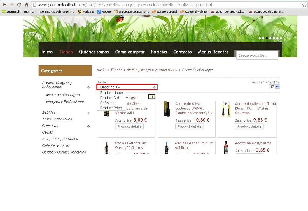308x211 pixels.
Task: Open the Aceite Dauro 0,5 litros title
Action: (253, 143)
